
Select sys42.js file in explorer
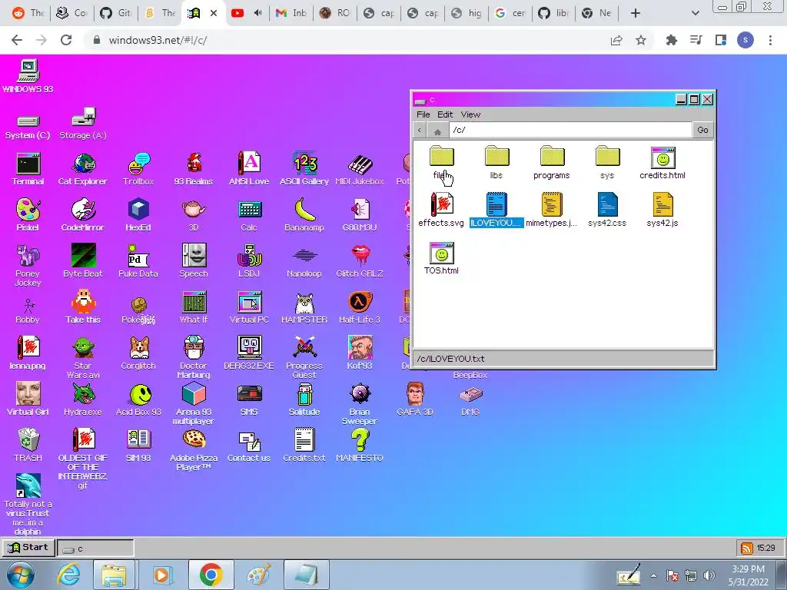[662, 210]
